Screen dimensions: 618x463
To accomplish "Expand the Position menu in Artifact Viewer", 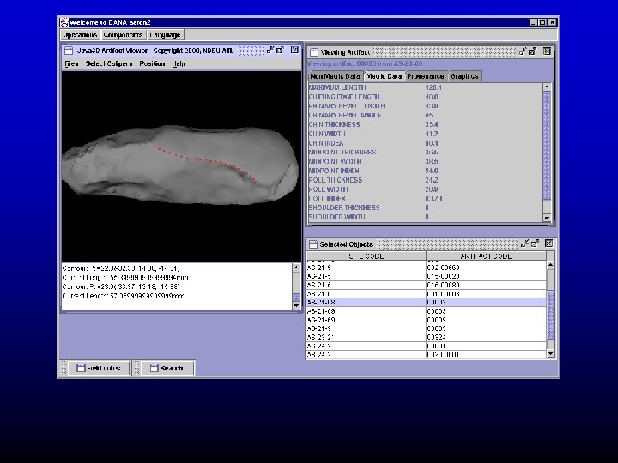I will tap(152, 63).
